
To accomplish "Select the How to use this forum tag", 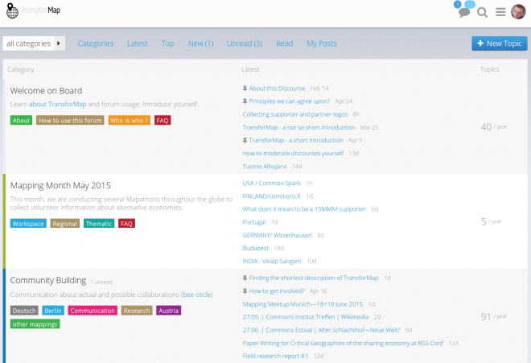I will (70, 120).
